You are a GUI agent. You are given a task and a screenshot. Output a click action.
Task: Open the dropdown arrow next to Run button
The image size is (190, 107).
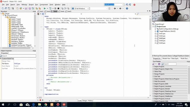coord(47,9)
